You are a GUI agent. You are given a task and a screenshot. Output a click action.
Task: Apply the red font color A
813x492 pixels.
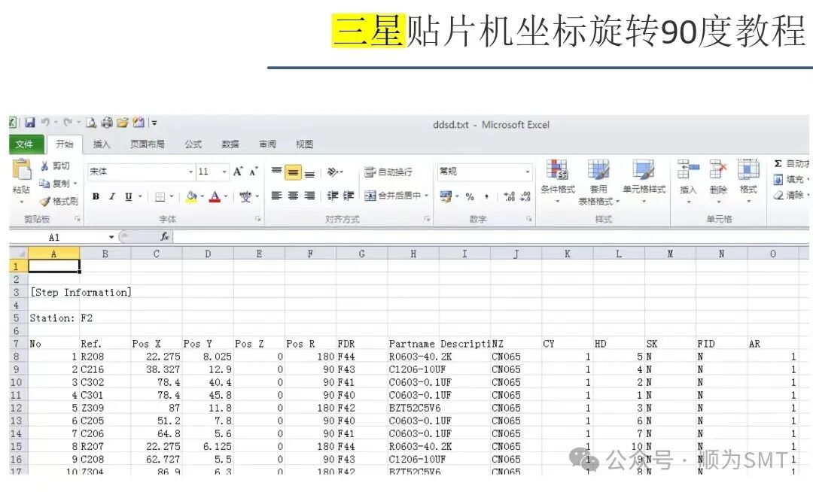pos(215,196)
